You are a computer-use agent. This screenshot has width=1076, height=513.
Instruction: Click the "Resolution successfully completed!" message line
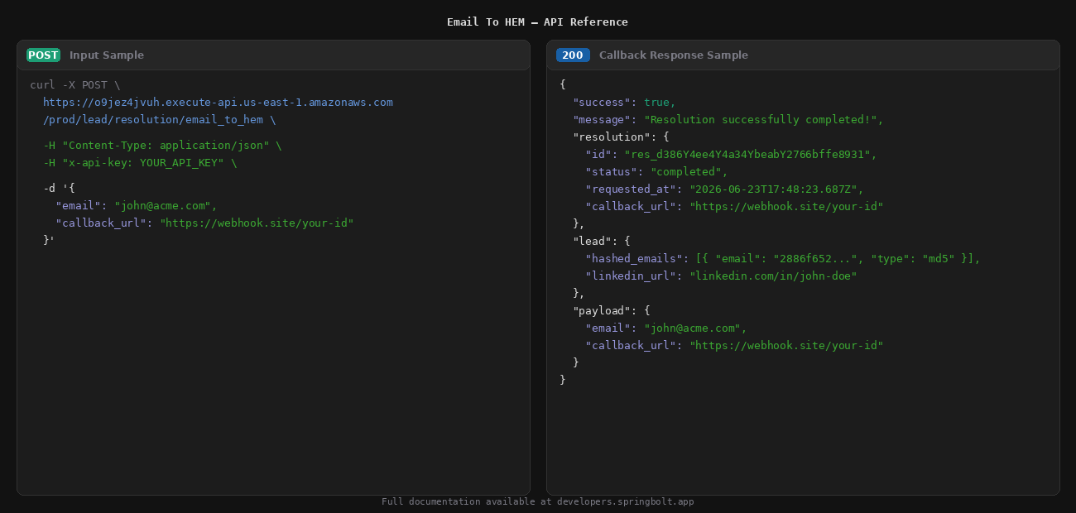point(728,120)
